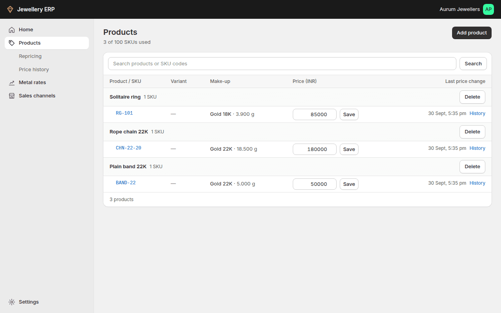The height and width of the screenshot is (313, 501).
Task: Delete the Solitaire ring product
Action: [x=472, y=97]
